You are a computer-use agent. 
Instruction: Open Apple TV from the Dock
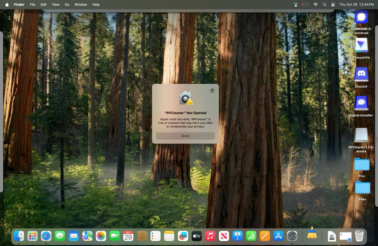coord(197,236)
